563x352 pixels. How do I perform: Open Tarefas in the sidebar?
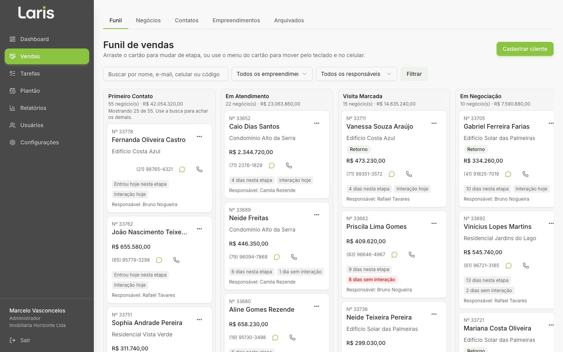pos(47,74)
